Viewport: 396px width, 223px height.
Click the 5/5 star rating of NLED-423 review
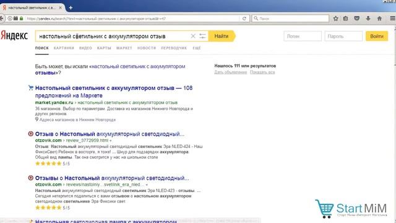pos(53,208)
